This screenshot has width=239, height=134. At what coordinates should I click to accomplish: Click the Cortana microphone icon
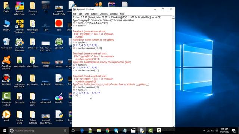pyautogui.click(x=65, y=131)
